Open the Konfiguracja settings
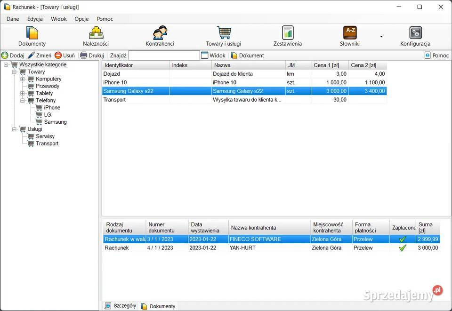The height and width of the screenshot is (311, 452). tap(415, 36)
